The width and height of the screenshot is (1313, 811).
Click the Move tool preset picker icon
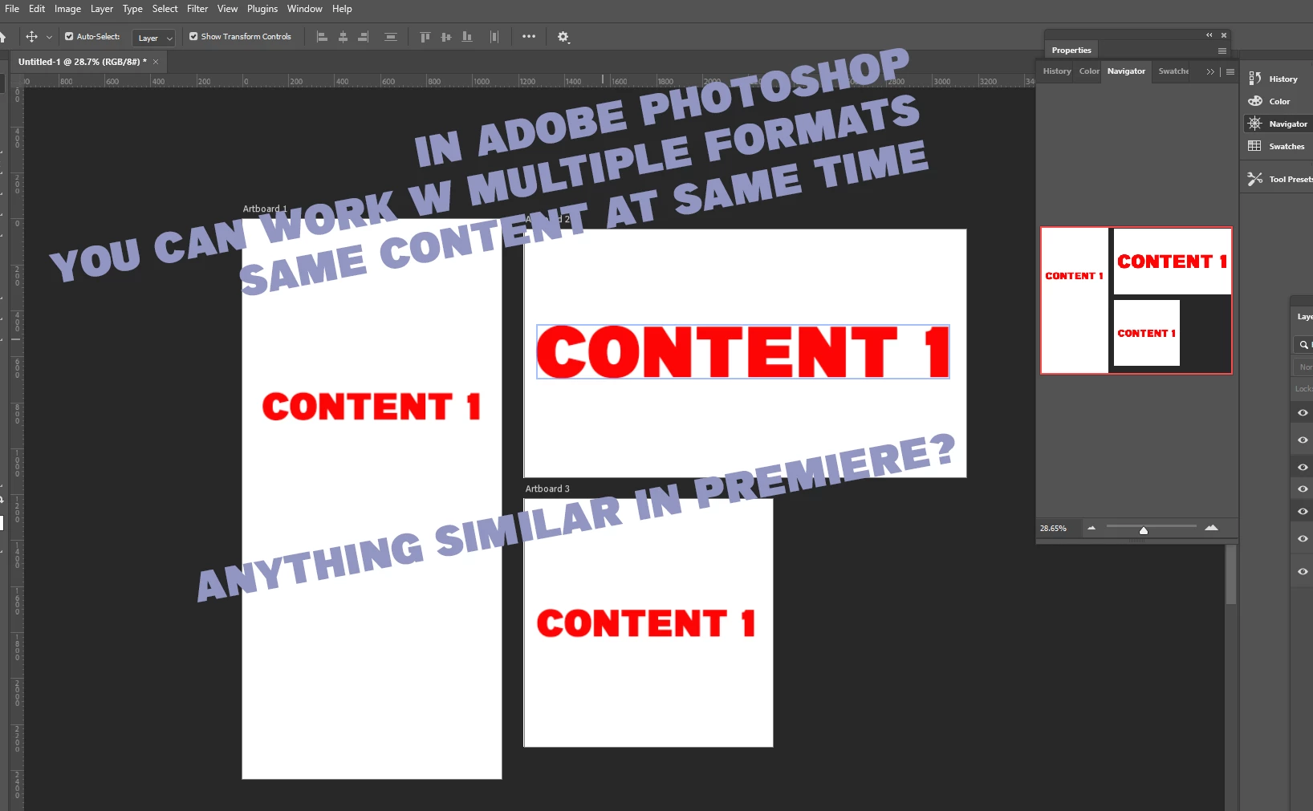(31, 37)
